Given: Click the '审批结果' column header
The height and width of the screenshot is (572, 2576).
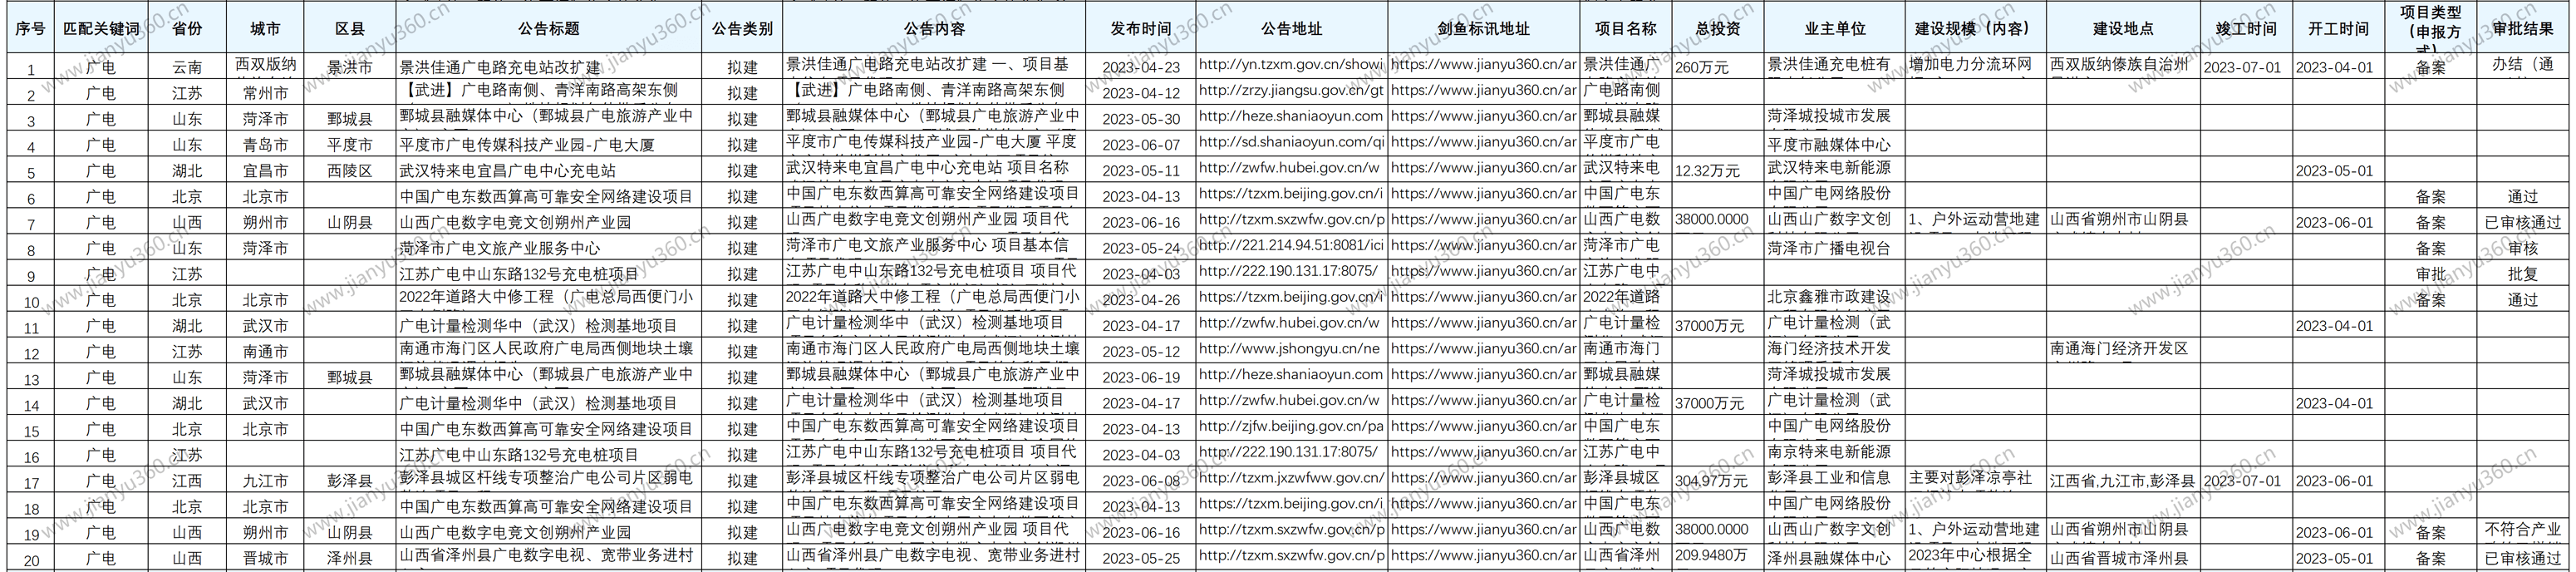Looking at the screenshot, I should pos(2523,29).
